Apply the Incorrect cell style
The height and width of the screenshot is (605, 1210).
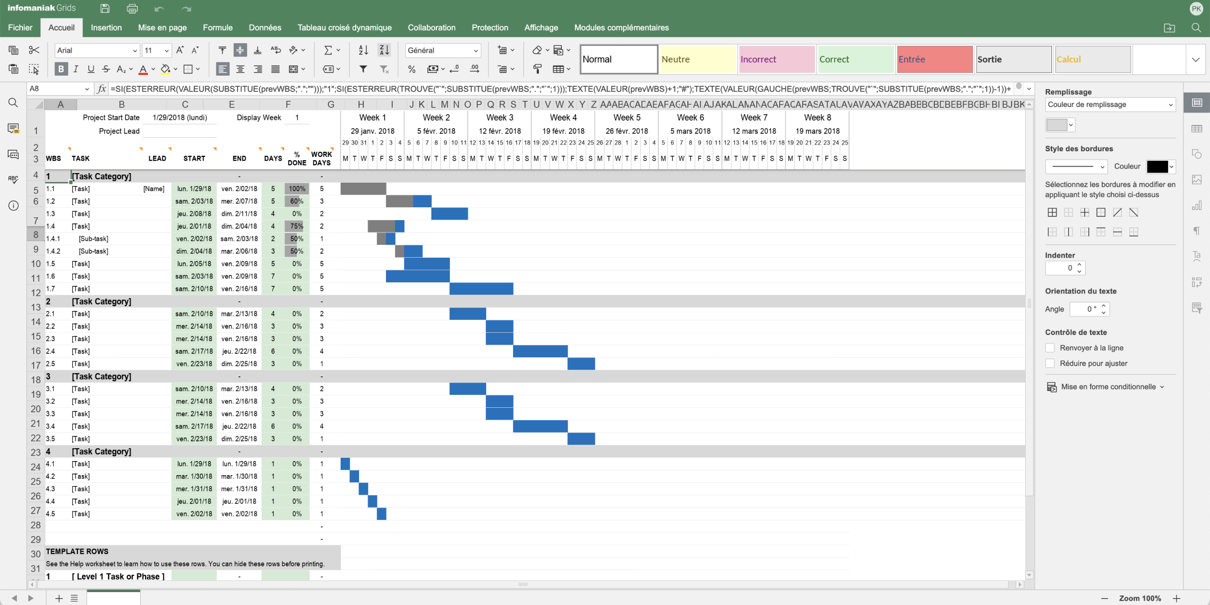(776, 59)
